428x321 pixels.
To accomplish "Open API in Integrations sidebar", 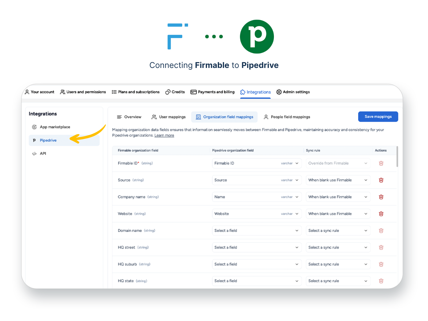I will pyautogui.click(x=64, y=154).
